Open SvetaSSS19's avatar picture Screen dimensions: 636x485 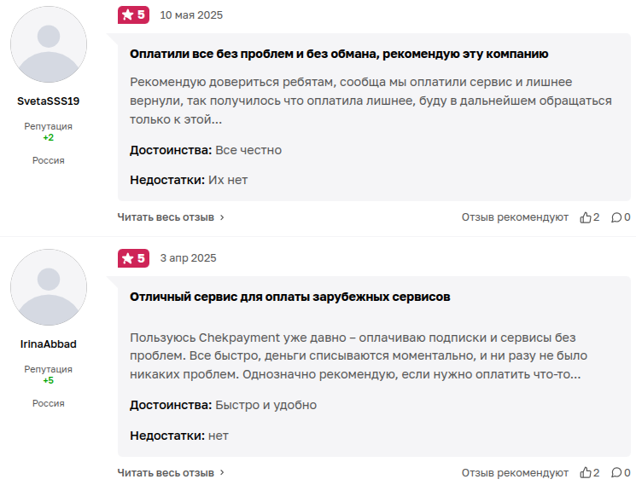pos(49,44)
